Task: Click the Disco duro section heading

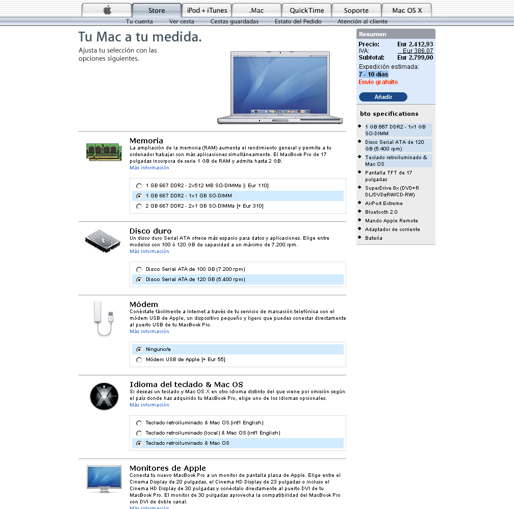Action: 150,231
